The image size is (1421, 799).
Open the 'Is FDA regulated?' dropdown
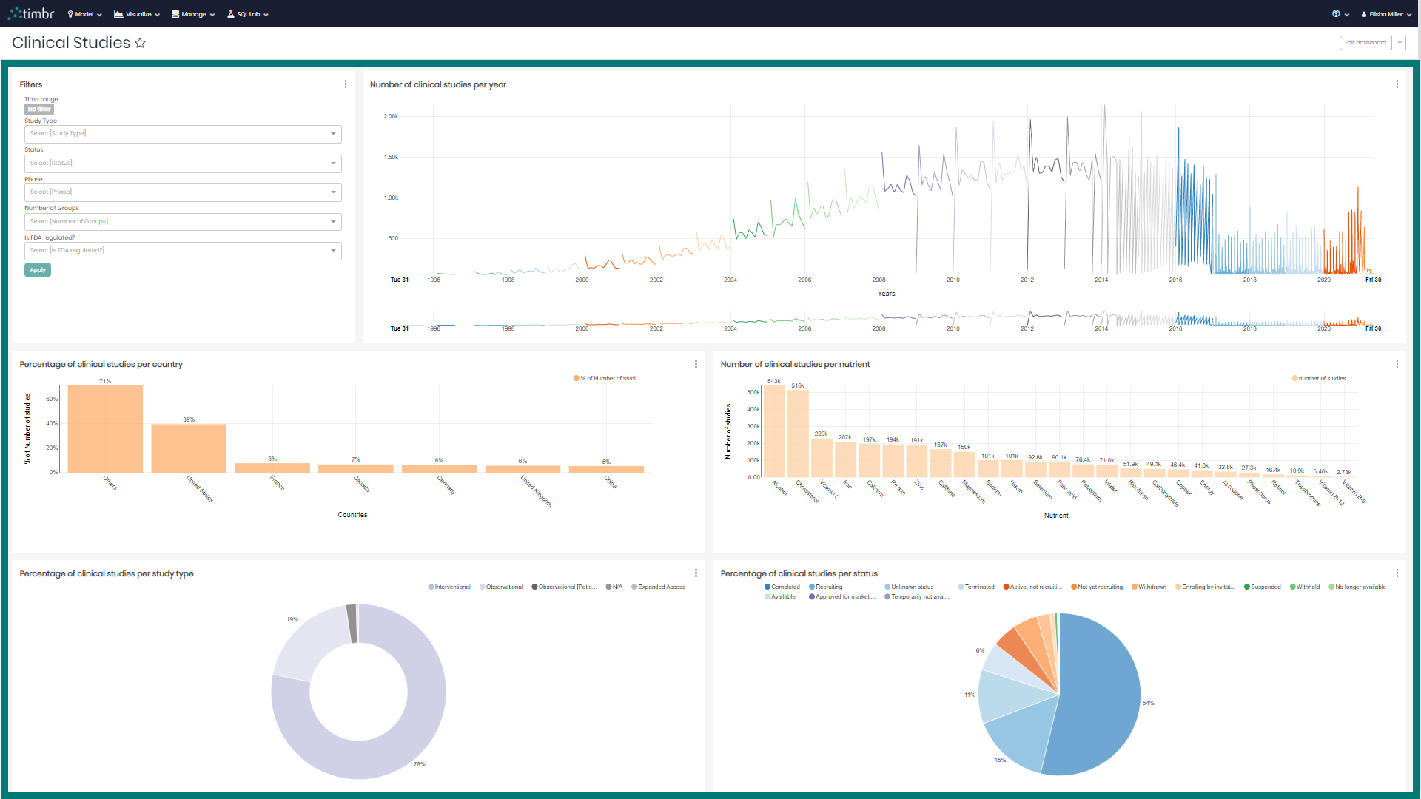[x=182, y=251]
